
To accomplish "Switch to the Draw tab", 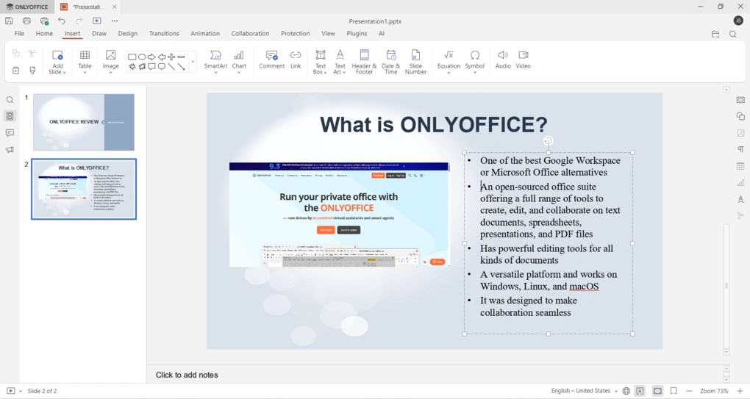I will tap(99, 34).
